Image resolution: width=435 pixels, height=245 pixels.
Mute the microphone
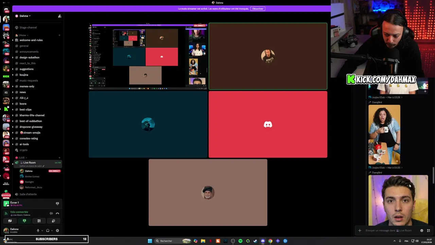[38, 230]
